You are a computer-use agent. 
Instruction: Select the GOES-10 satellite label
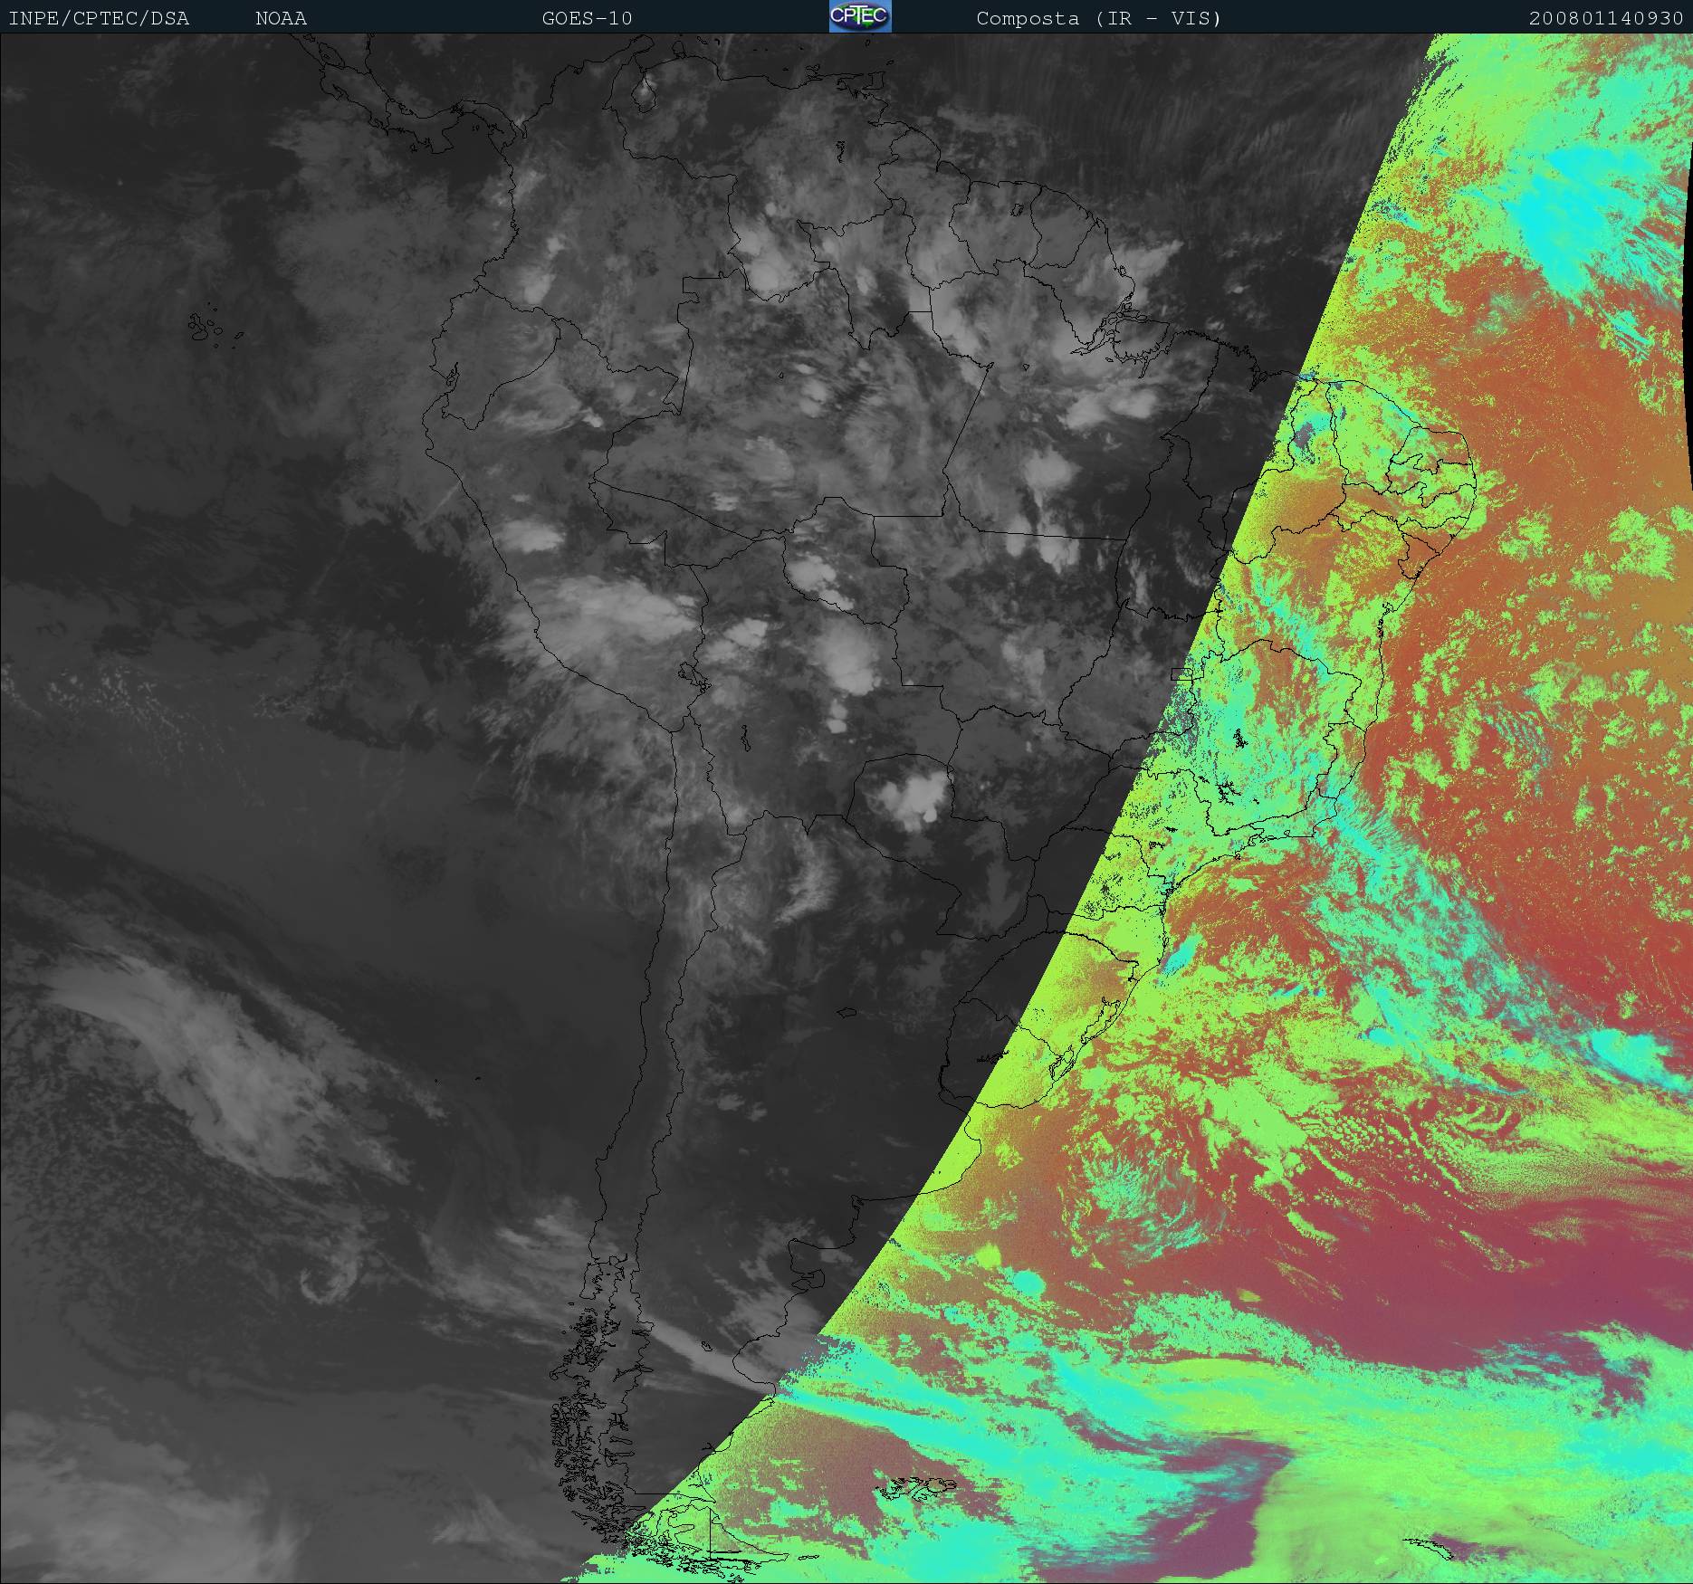587,18
